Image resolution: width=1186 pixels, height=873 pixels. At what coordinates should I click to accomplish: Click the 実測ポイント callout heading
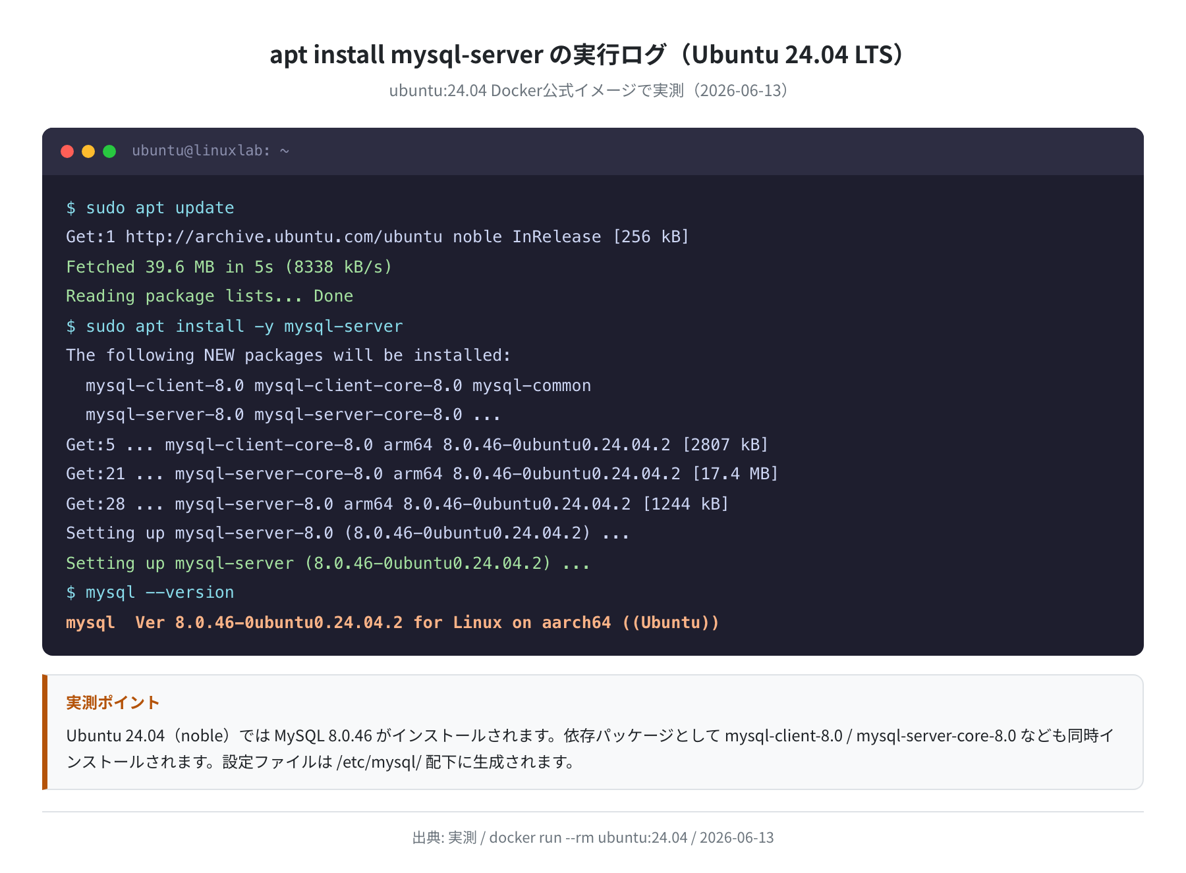point(113,702)
